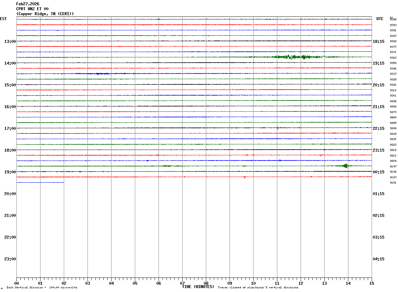Click the "00:15" UTC time label
The height and width of the screenshot is (292, 398).
[x=379, y=172]
